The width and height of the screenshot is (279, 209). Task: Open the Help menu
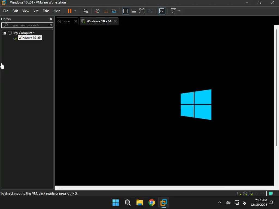click(57, 11)
